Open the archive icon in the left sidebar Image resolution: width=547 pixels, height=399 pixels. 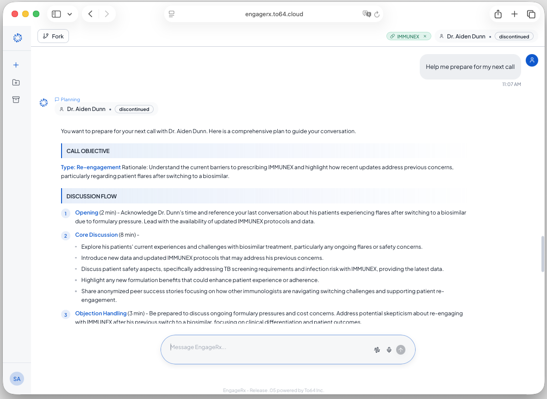(16, 100)
